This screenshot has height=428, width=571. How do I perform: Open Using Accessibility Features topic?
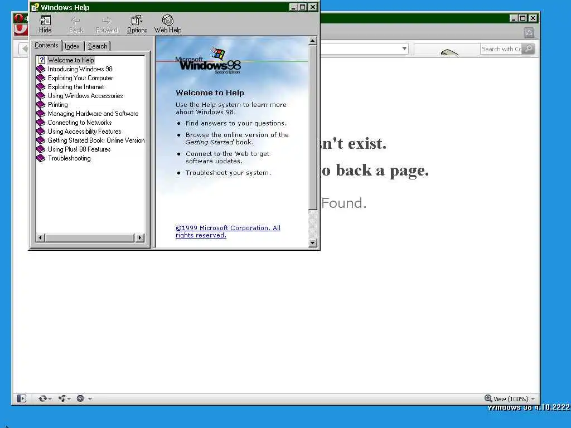[85, 132]
